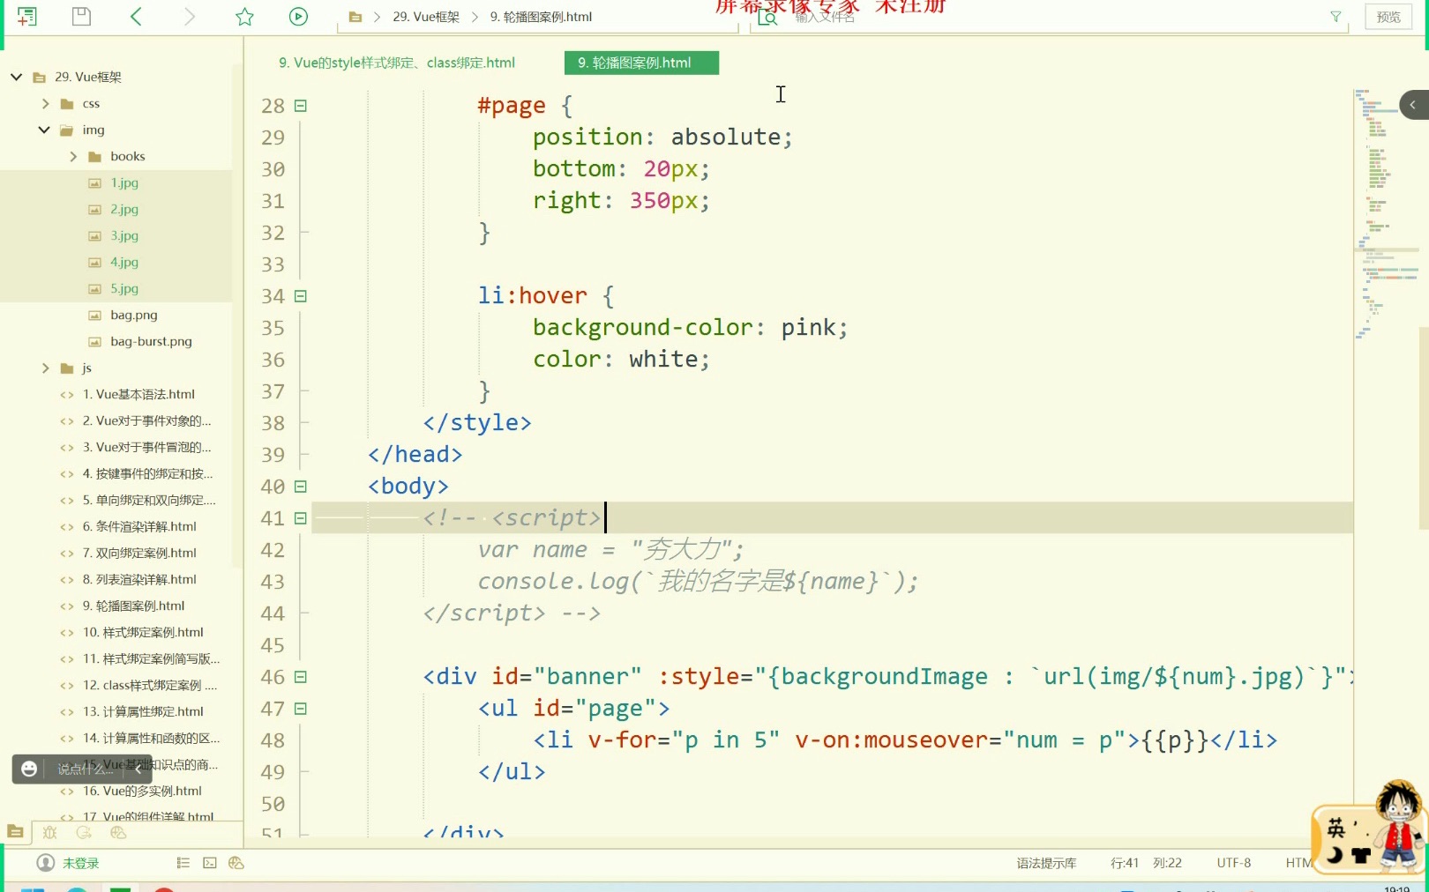Click the collapse arrow button near minimap
The height and width of the screenshot is (892, 1429).
(1414, 104)
